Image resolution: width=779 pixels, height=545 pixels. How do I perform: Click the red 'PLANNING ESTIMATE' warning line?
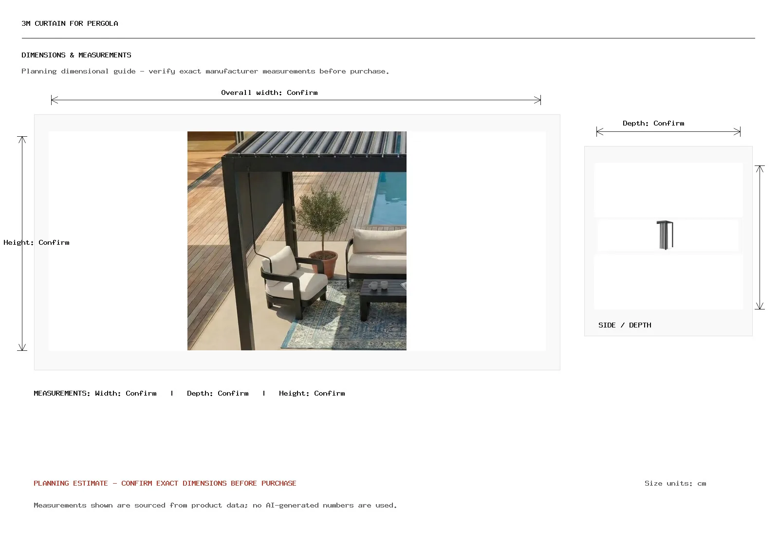click(165, 483)
